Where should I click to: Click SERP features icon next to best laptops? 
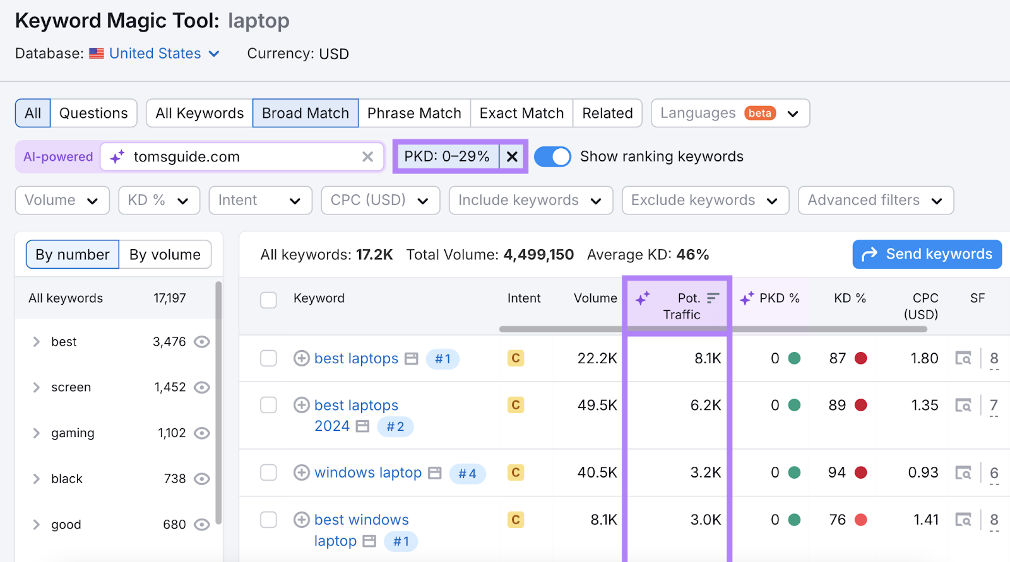click(412, 359)
